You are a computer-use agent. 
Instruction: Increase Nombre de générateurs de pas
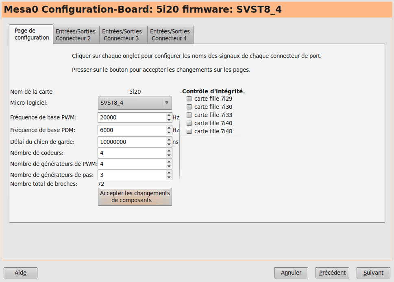click(x=169, y=172)
